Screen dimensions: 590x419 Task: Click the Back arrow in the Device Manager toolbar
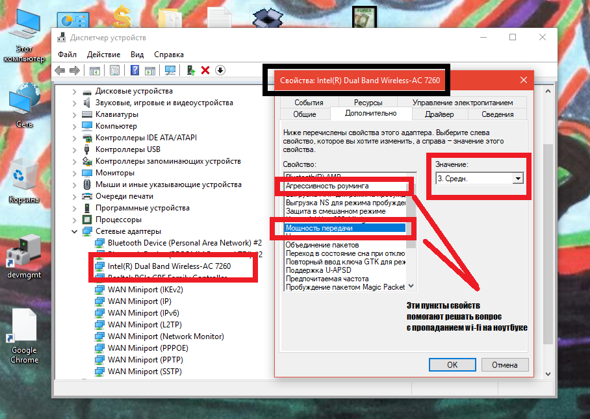(60, 70)
